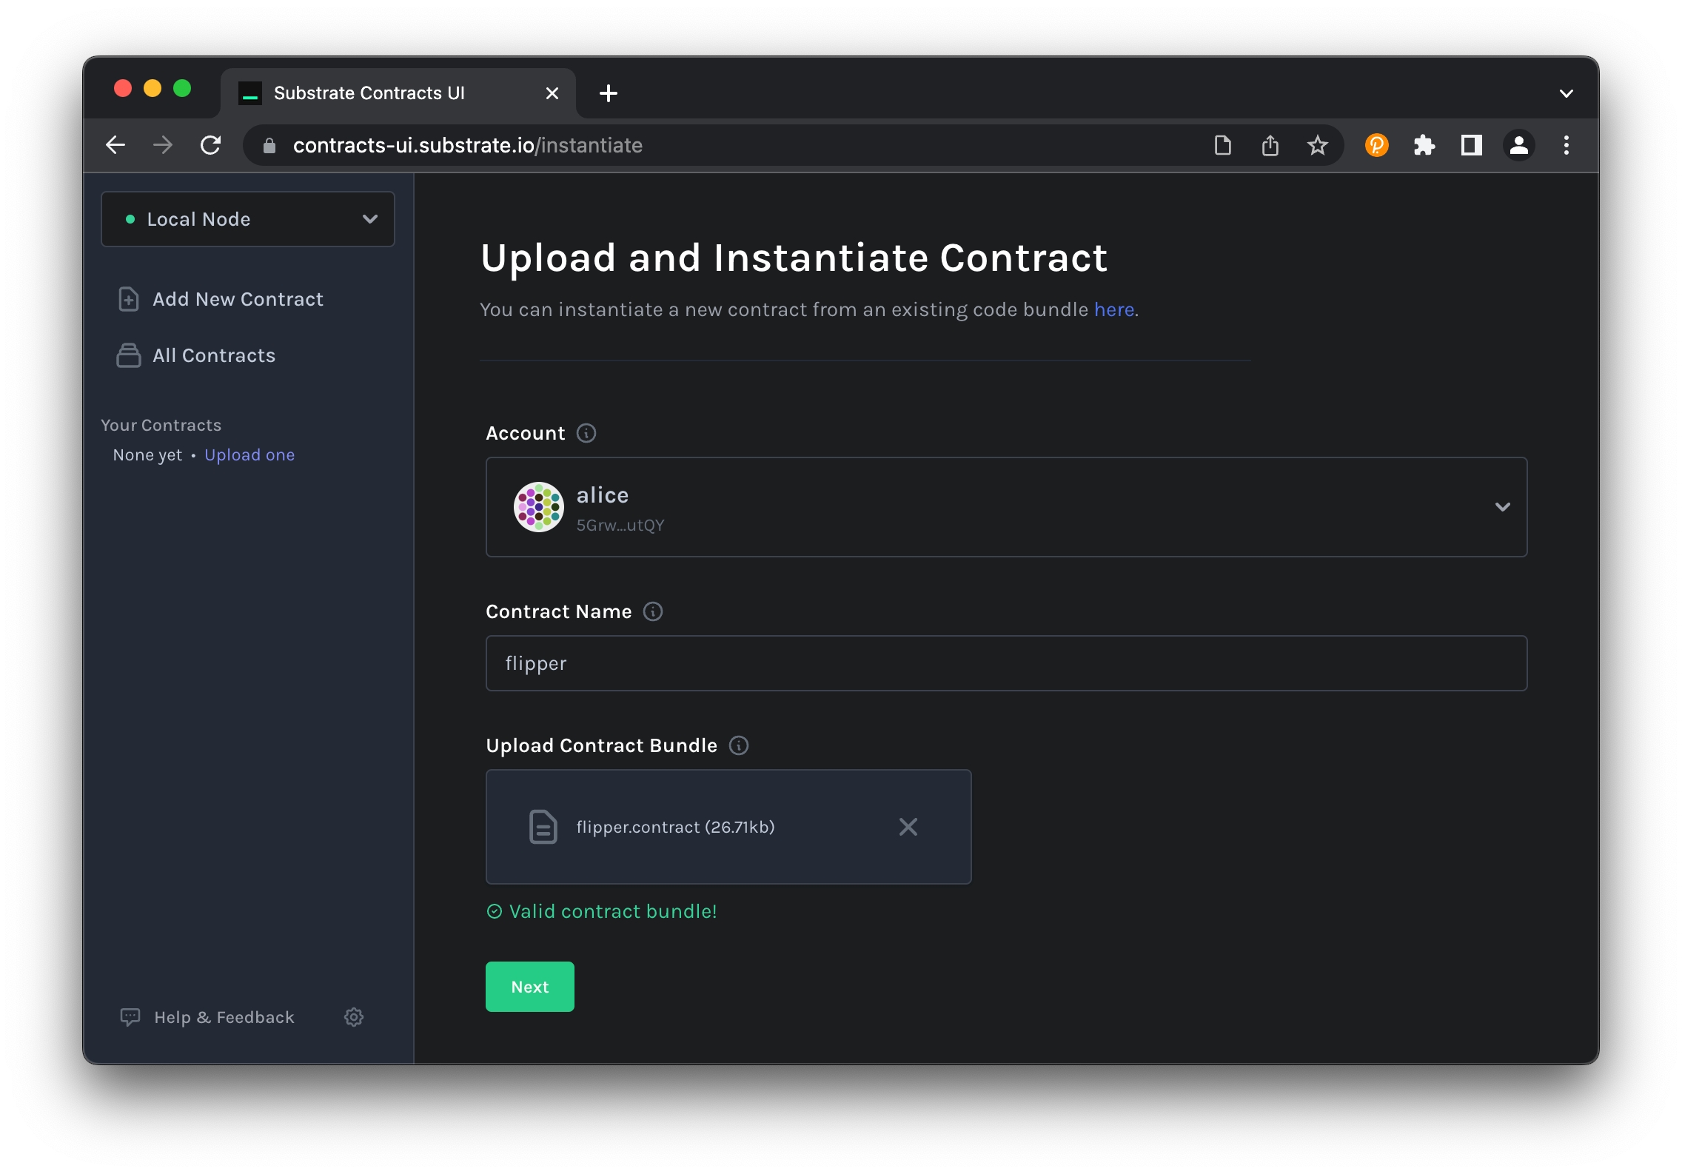
Task: Open the Local Node network dropdown
Action: [248, 219]
